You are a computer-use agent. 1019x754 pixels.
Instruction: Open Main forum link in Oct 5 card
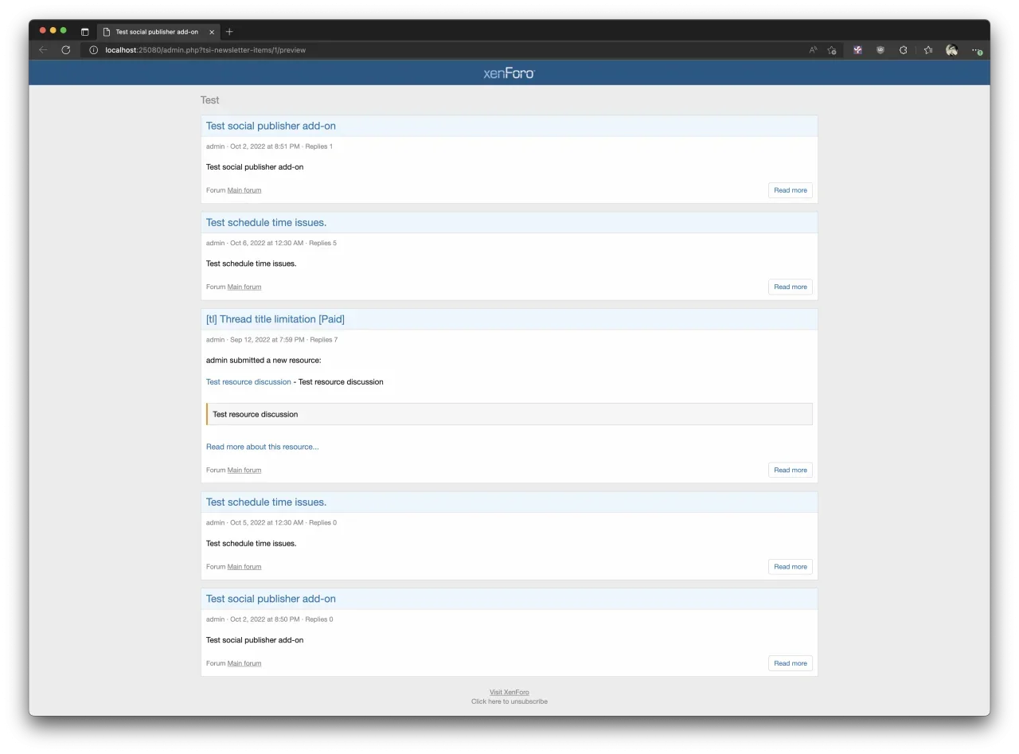point(244,567)
